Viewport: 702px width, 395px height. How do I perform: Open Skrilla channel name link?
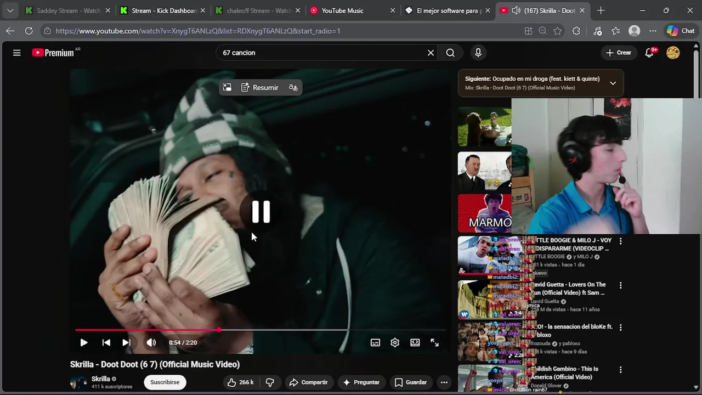[101, 379]
